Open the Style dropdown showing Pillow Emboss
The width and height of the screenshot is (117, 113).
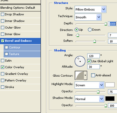click(x=91, y=9)
